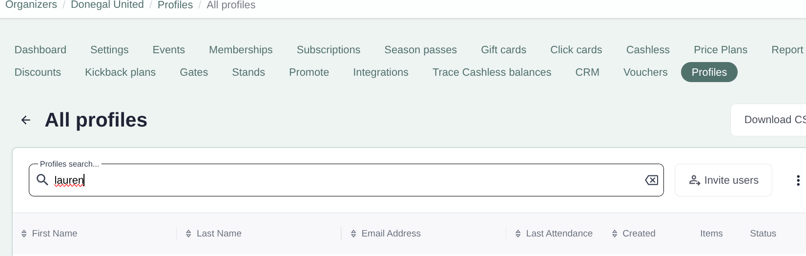Clear the search field with backspace icon
Viewport: 806px width, 256px height.
(x=651, y=180)
